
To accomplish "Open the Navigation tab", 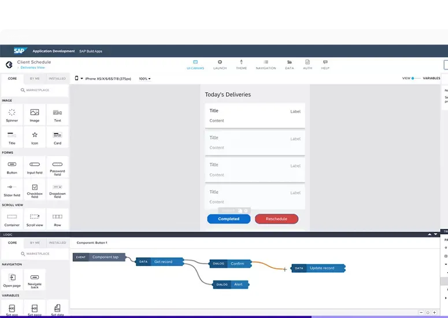I will click(x=266, y=65).
